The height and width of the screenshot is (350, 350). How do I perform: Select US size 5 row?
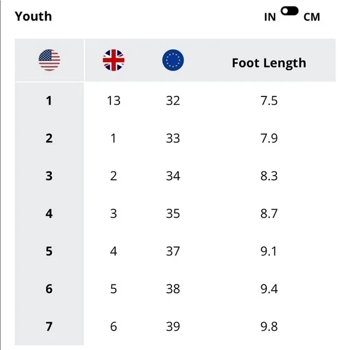coord(175,252)
